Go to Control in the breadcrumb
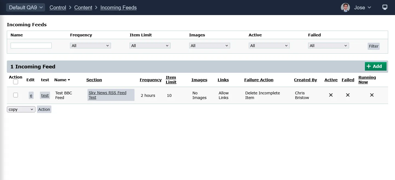This screenshot has height=180, width=395. tap(58, 7)
